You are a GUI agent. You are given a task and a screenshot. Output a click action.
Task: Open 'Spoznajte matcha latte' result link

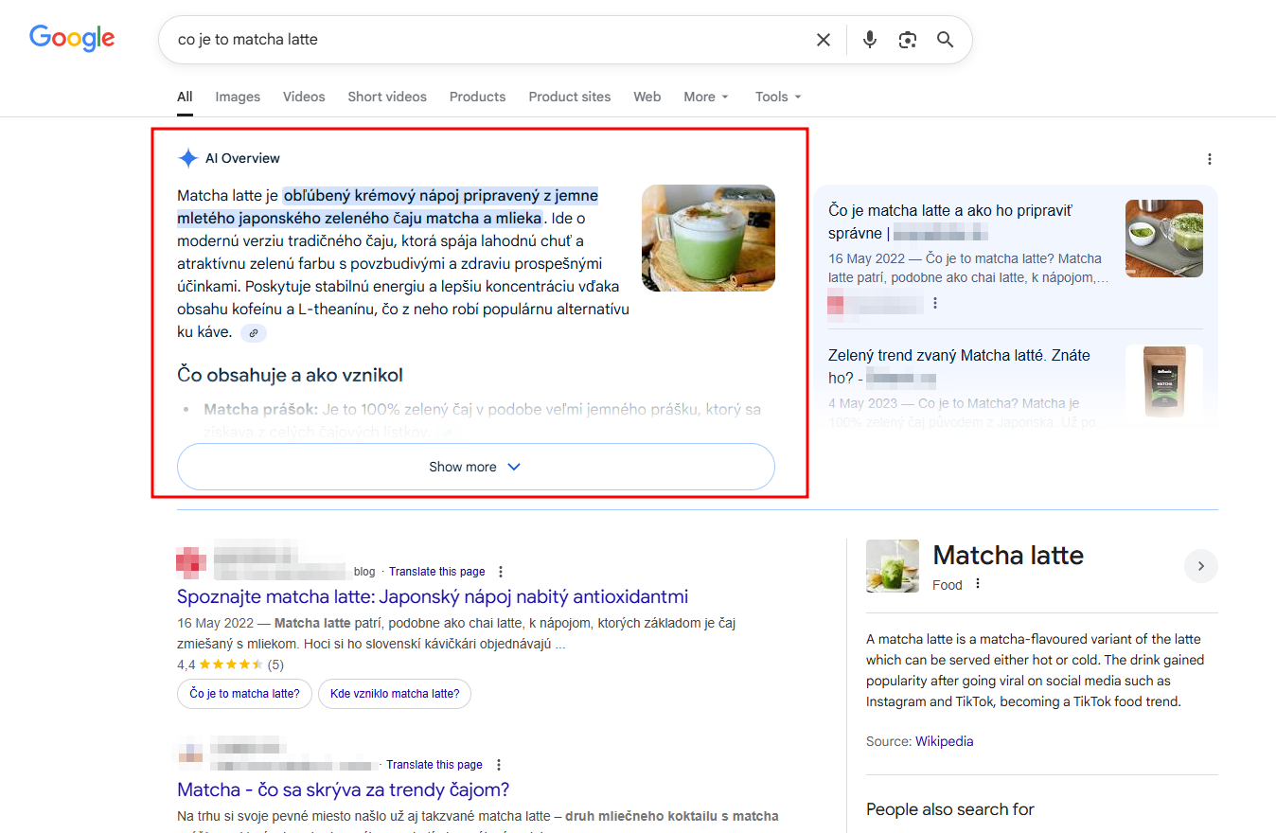point(432,597)
